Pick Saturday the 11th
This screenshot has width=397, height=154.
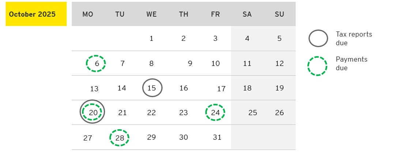pyautogui.click(x=247, y=63)
